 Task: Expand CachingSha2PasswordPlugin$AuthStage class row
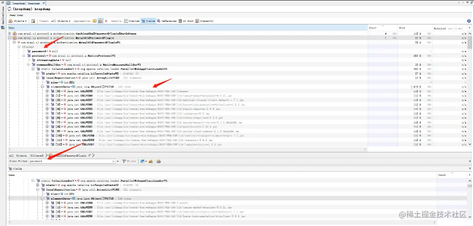pyautogui.click(x=10, y=33)
